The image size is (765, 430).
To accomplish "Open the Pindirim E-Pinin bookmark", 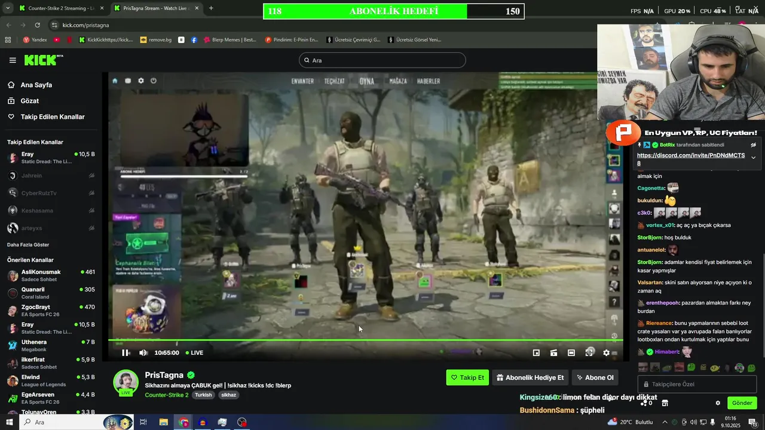I will (292, 40).
